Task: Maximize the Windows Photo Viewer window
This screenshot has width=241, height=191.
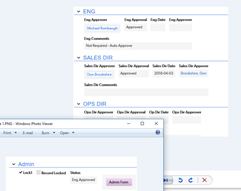Action: 142,124
